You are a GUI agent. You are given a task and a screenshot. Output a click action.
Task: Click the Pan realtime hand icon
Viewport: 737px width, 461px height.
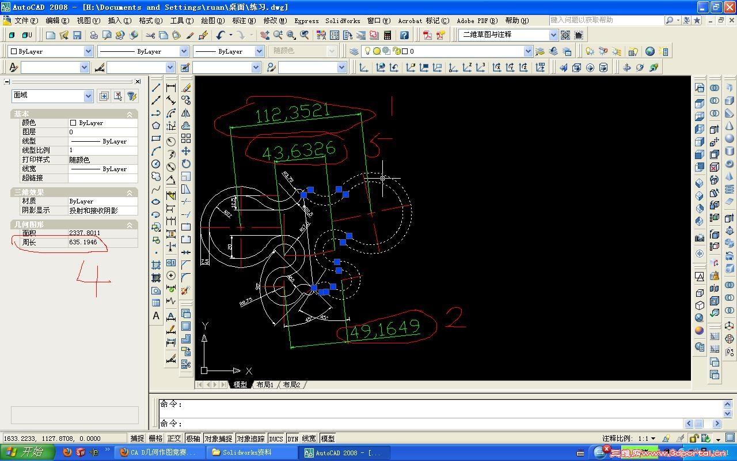click(x=265, y=35)
